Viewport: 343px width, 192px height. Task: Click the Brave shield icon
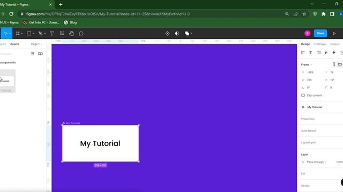pyautogui.click(x=315, y=14)
